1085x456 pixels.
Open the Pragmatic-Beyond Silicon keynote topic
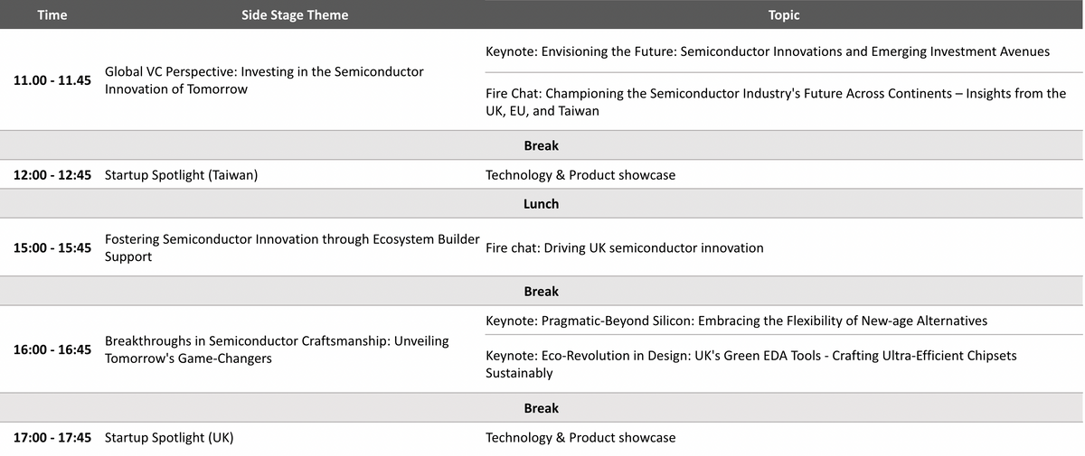[x=736, y=321]
